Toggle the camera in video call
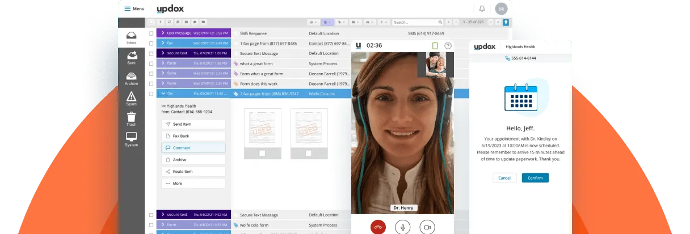690x234 pixels. click(x=427, y=227)
